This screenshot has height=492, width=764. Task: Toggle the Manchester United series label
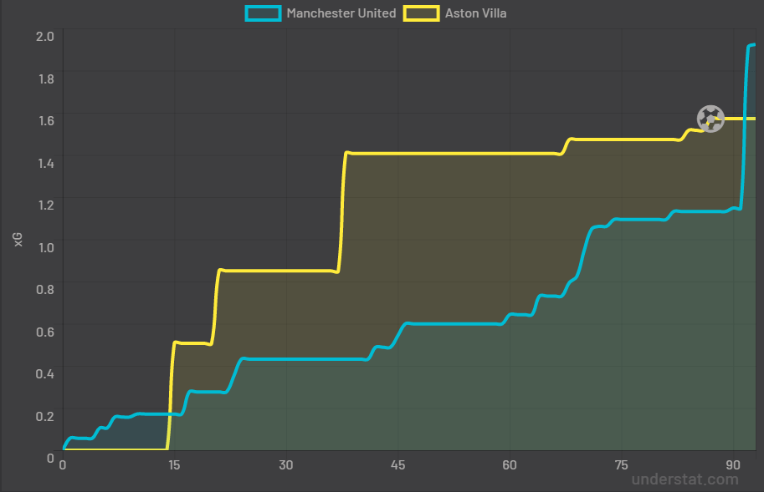[x=341, y=13]
